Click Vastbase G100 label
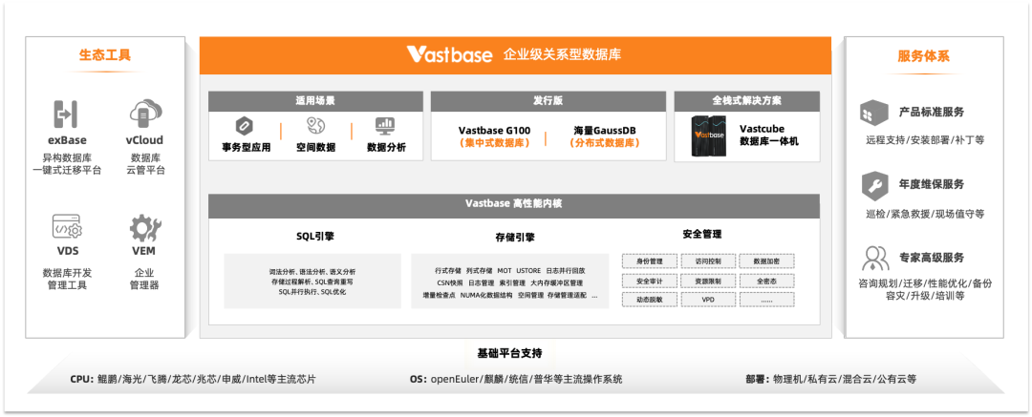The height and width of the screenshot is (417, 1032). point(494,130)
